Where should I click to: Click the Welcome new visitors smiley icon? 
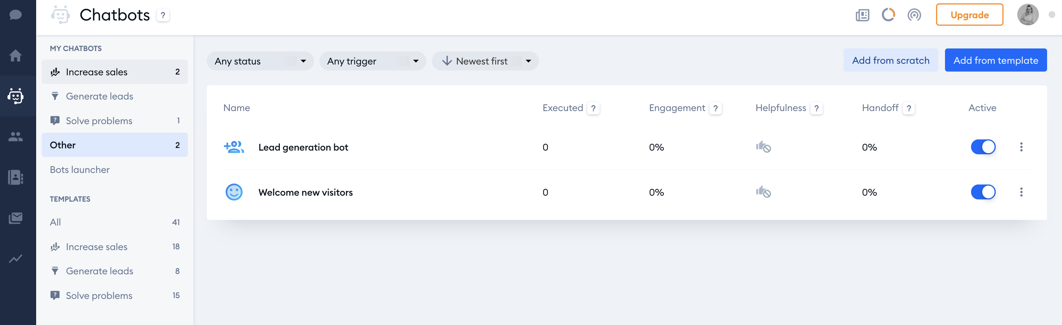tap(234, 192)
